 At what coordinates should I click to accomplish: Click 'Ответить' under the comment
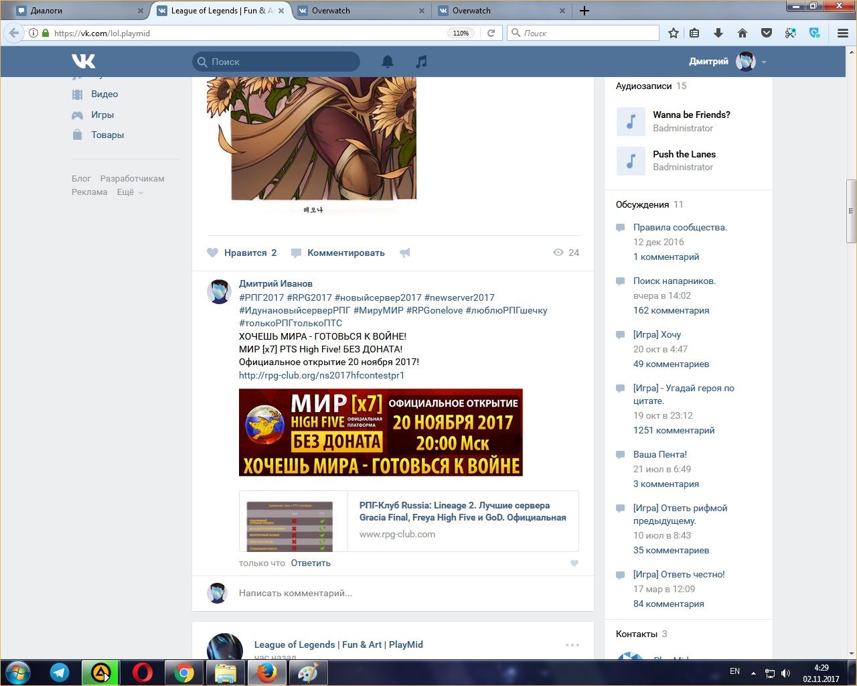pyautogui.click(x=311, y=563)
